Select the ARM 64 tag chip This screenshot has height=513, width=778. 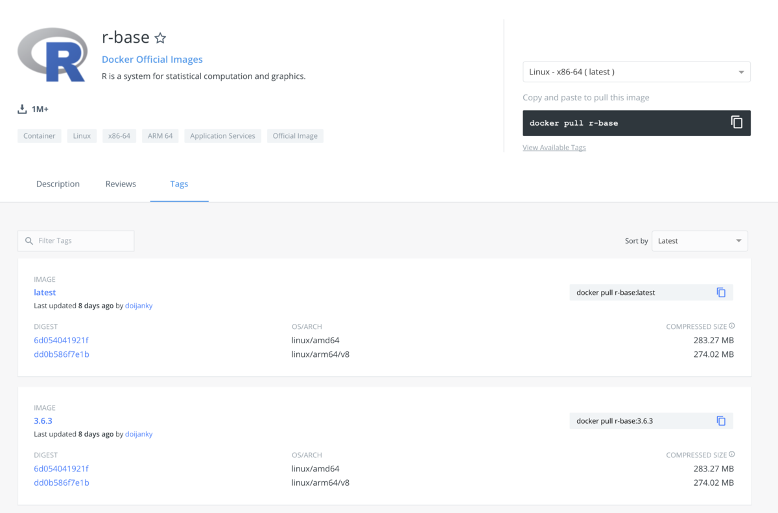click(160, 136)
